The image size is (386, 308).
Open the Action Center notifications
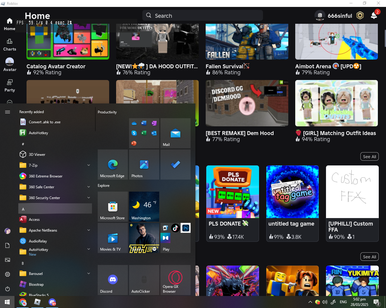coord(377,302)
